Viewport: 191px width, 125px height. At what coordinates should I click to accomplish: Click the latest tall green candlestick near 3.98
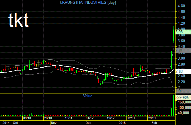tap(174, 35)
